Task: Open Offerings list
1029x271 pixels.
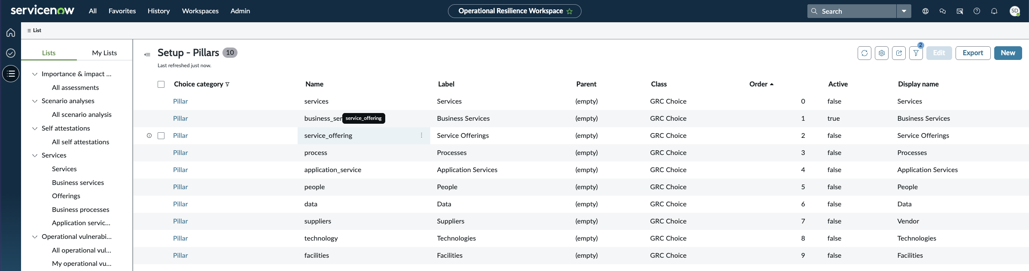Action: click(x=66, y=196)
